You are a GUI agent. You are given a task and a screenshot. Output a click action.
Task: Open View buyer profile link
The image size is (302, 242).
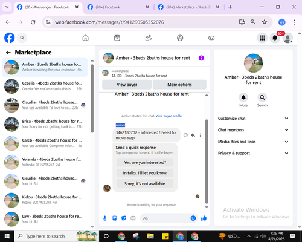pos(169,116)
